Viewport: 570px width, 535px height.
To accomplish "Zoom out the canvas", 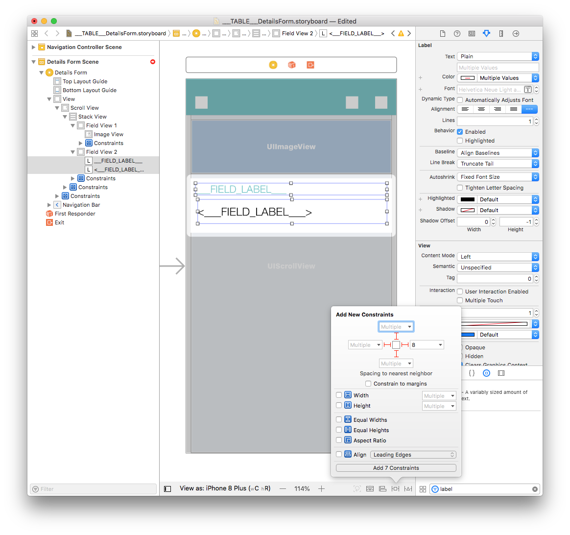I will (283, 489).
